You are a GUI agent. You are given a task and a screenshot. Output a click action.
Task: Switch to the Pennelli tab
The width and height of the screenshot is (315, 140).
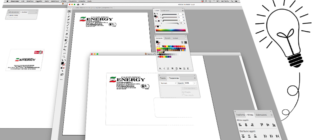(167, 38)
